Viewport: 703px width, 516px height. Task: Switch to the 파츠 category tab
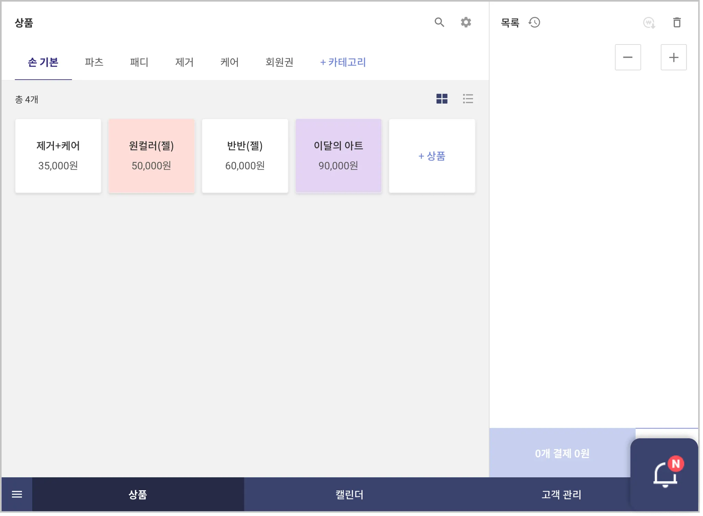coord(94,62)
